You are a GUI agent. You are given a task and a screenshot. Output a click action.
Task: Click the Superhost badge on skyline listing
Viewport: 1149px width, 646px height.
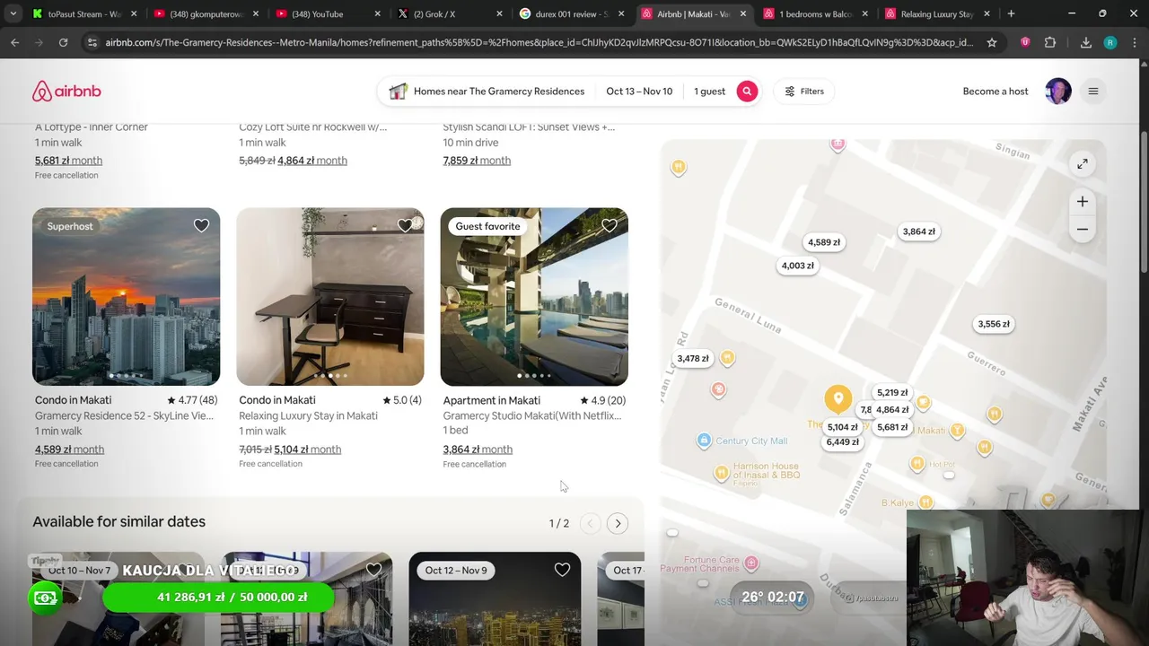[x=70, y=226]
